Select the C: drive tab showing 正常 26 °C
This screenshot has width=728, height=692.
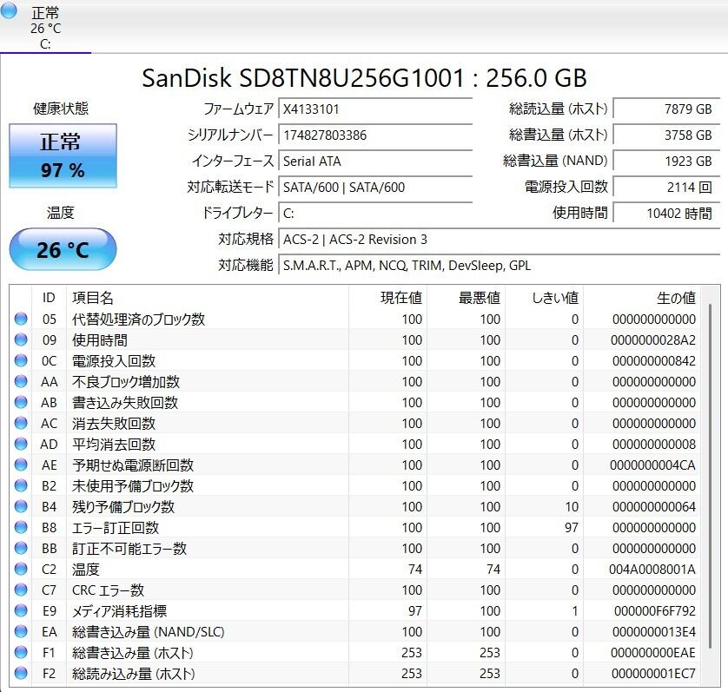(x=45, y=27)
